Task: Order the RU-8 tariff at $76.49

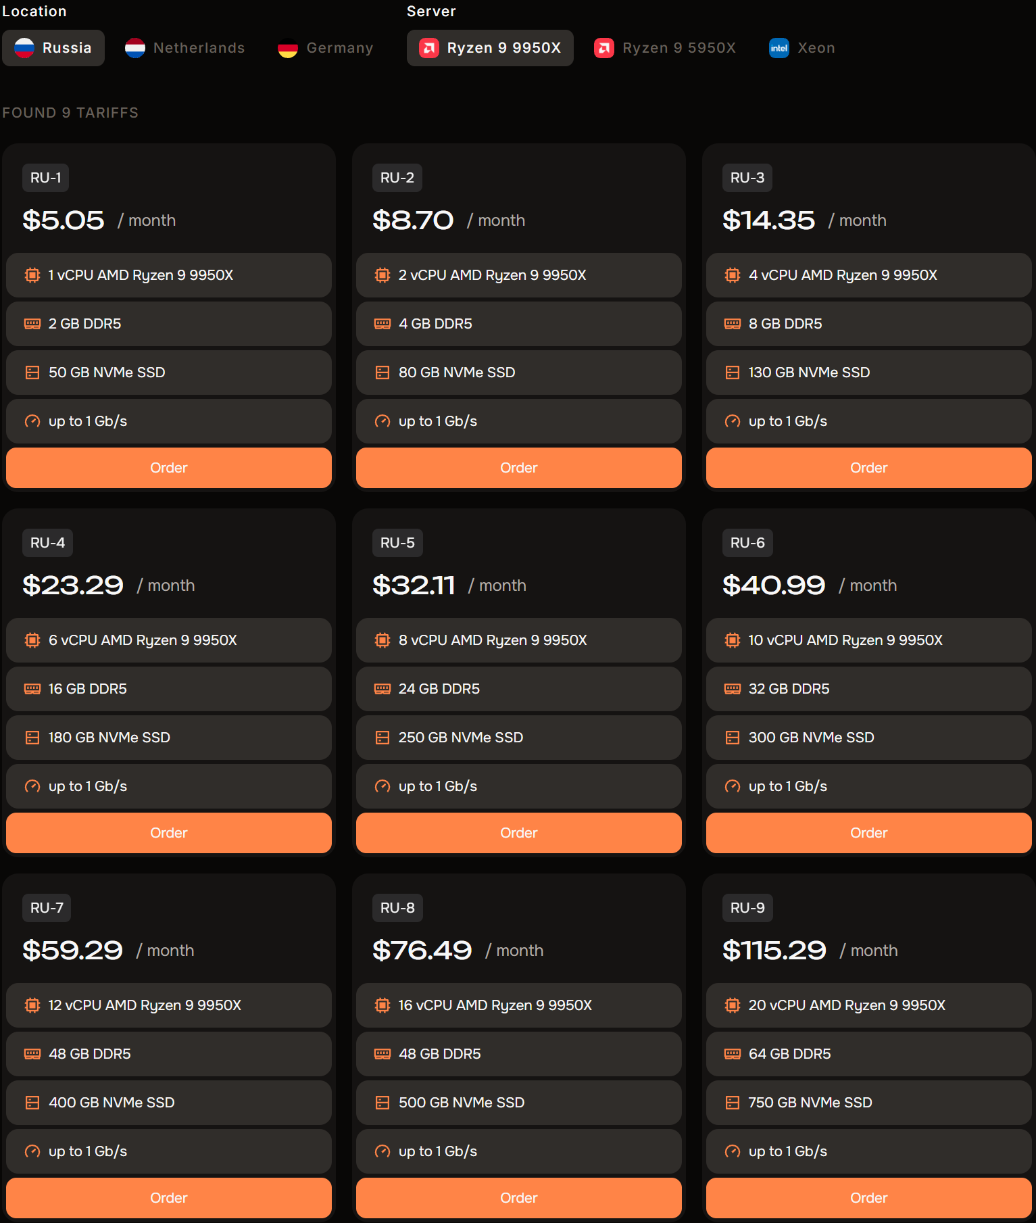Action: click(x=519, y=1198)
